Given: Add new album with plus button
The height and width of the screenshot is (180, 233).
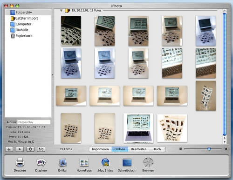Looking at the screenshot, I should (9, 149).
